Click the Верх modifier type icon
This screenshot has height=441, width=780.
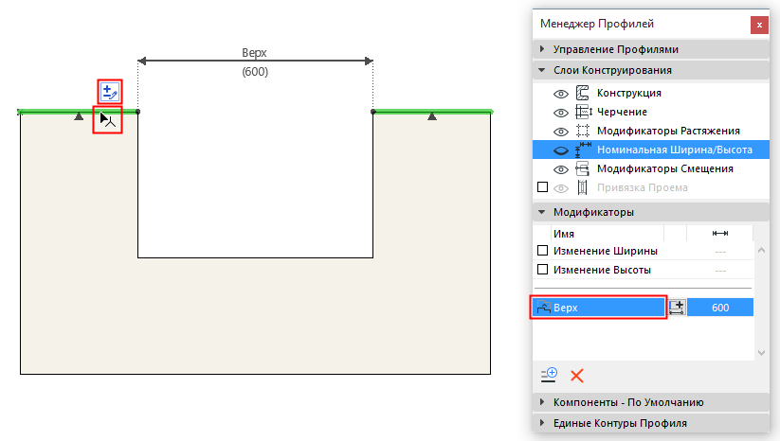(x=544, y=308)
